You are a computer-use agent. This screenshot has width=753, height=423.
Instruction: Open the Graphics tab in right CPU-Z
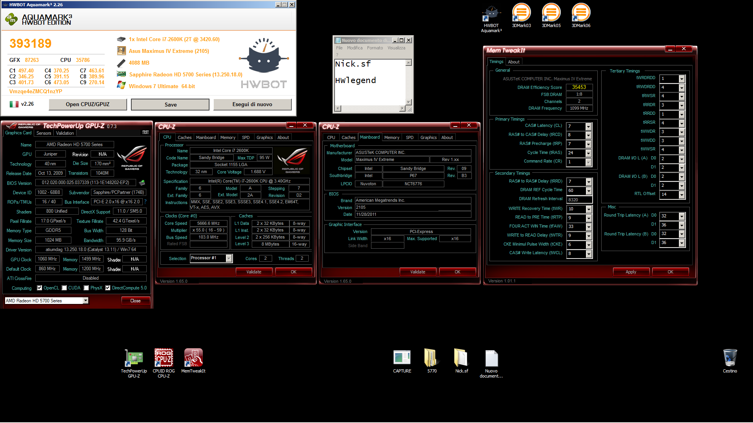coord(428,137)
